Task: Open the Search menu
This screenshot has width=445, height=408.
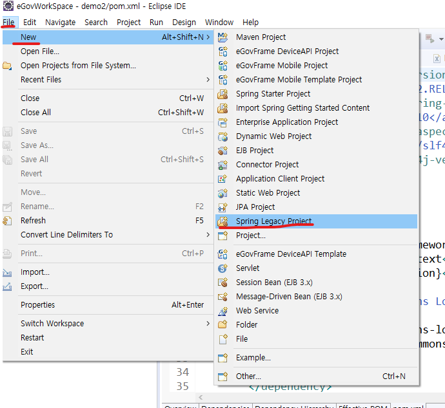Action: point(96,23)
